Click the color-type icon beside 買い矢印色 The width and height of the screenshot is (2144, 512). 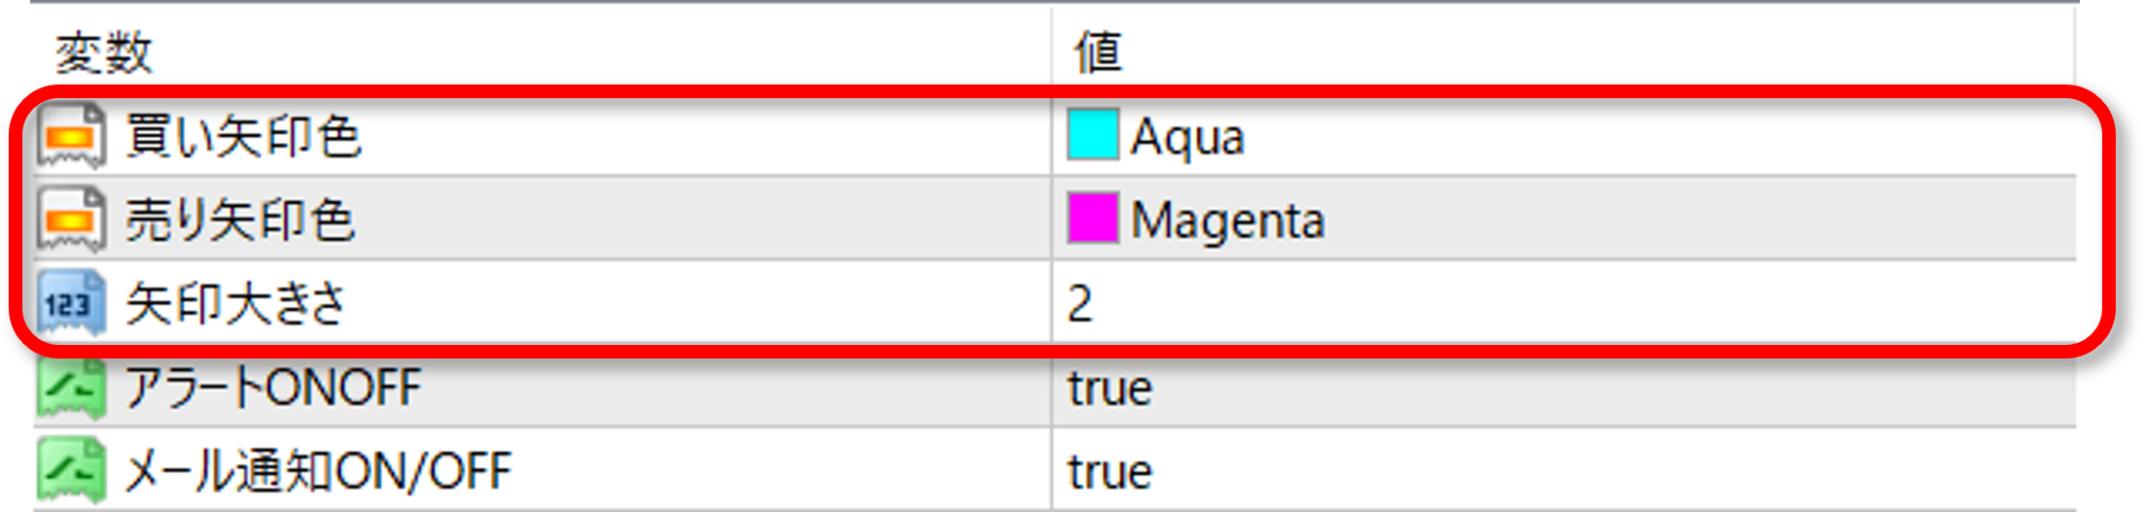71,136
